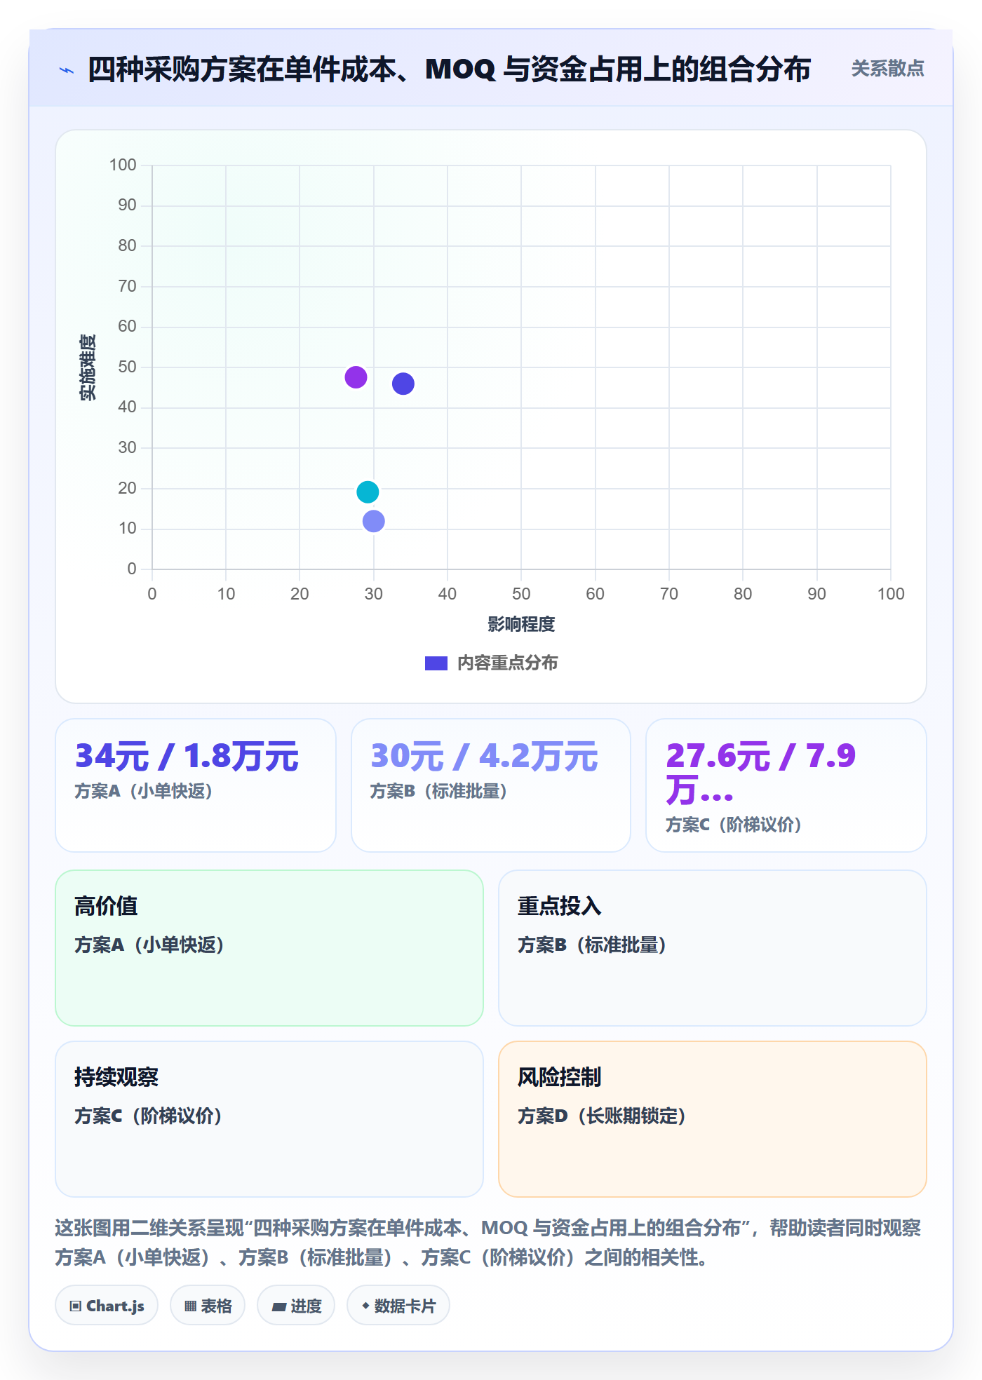Viewport: 982px width, 1380px height.
Task: Select the 27.6元 / 7.9万 data card
Action: pyautogui.click(x=786, y=785)
